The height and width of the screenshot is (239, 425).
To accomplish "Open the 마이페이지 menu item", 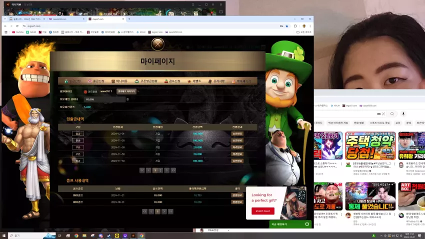I will pyautogui.click(x=241, y=81).
